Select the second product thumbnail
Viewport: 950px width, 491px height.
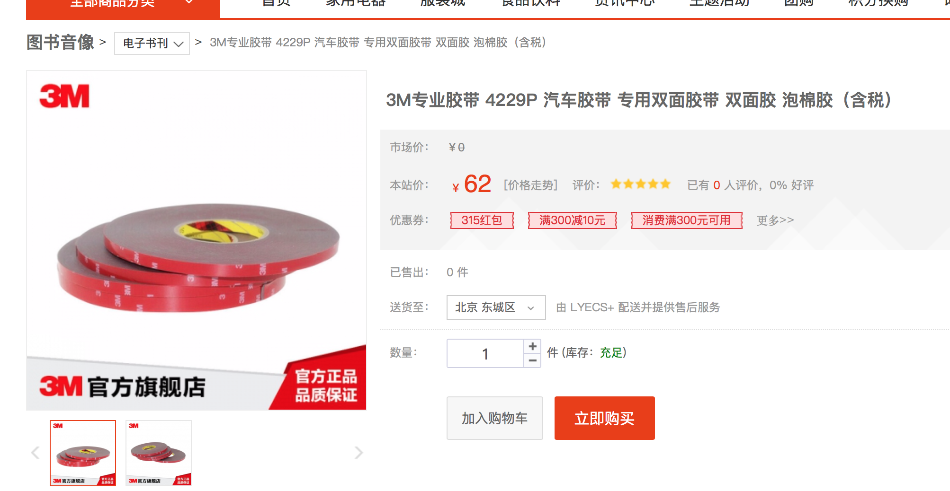(159, 453)
